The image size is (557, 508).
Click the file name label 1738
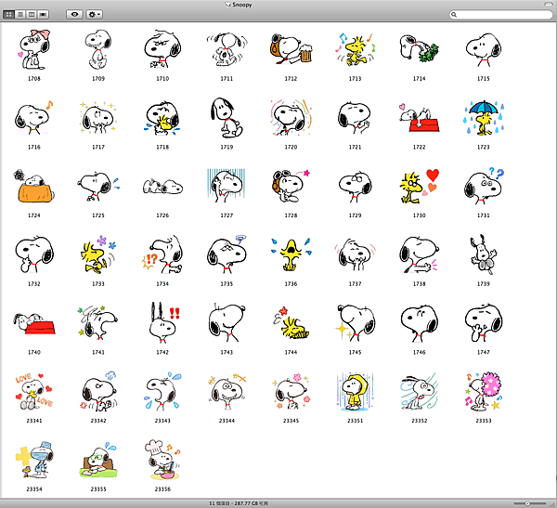tap(420, 283)
